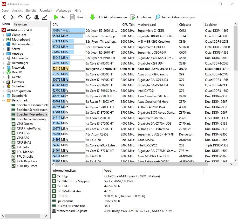Open the Bericht menu in the menu bar
This screenshot has width=238, height=219.
31,11
